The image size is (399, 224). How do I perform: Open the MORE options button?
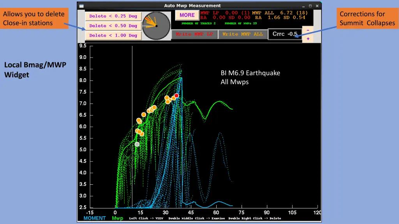coord(187,15)
